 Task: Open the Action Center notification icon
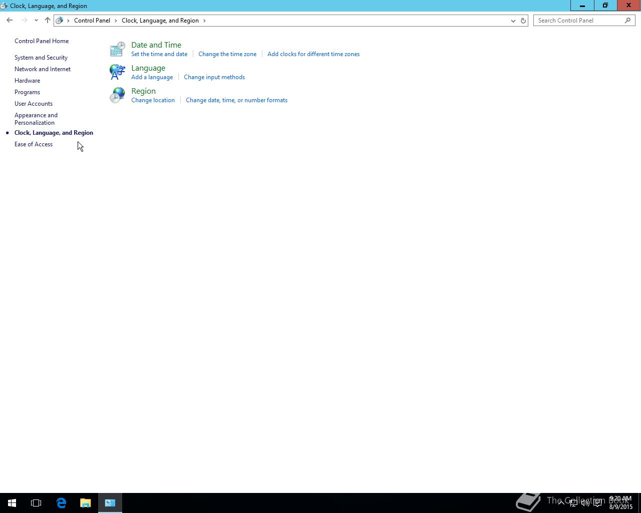597,503
